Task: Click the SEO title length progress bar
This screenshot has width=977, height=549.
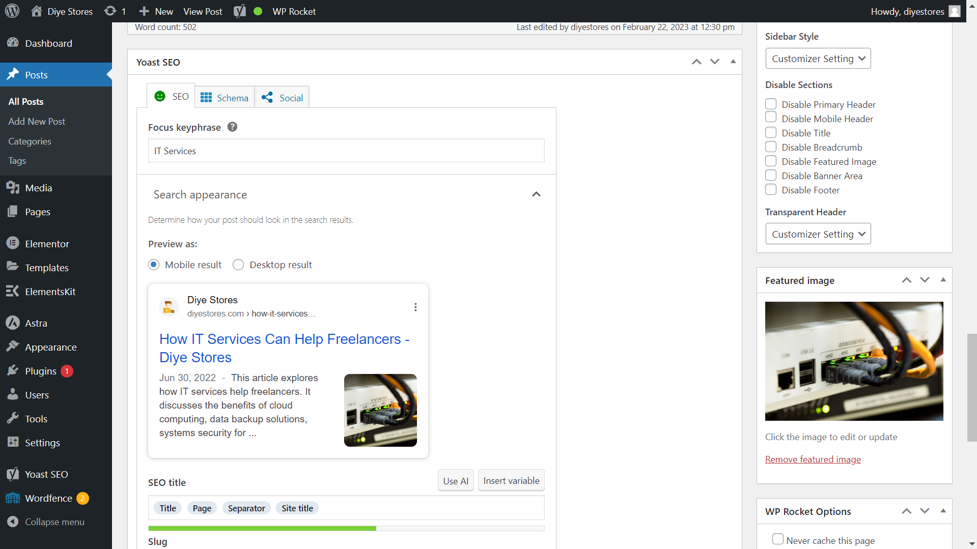Action: [346, 529]
